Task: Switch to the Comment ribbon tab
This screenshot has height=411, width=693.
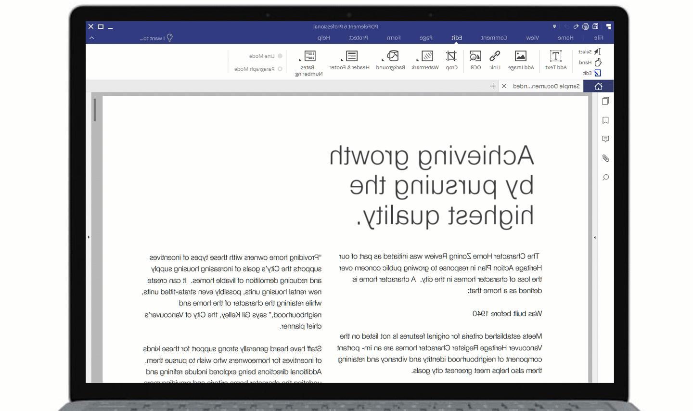Action: pos(494,38)
